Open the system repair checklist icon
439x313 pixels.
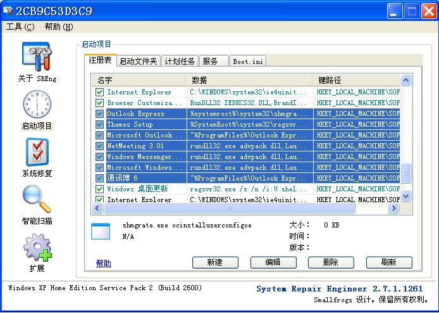37,151
